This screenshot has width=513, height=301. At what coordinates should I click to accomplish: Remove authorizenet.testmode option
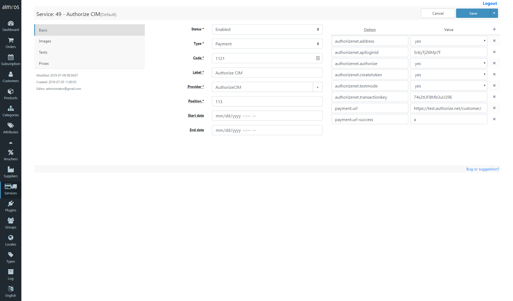point(494,86)
